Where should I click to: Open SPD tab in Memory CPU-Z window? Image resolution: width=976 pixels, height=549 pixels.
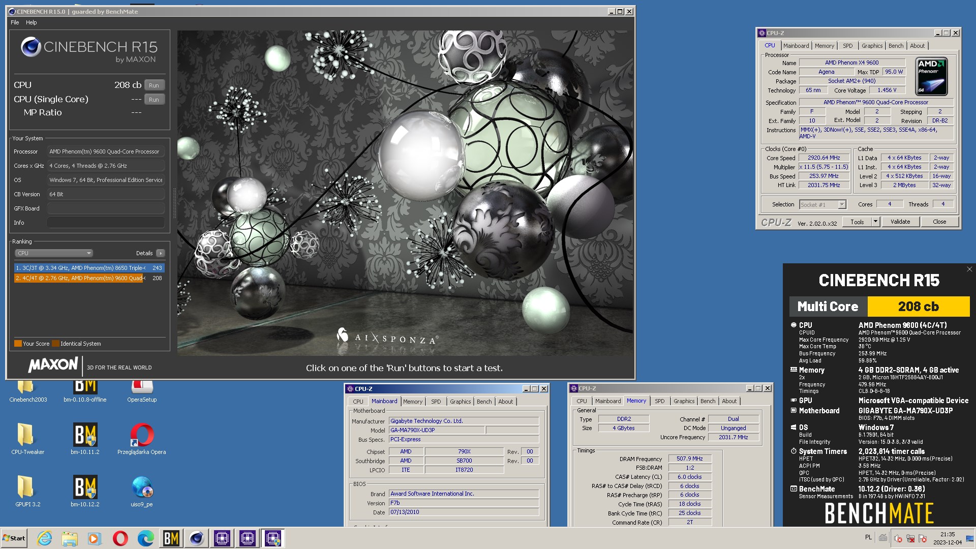(659, 401)
